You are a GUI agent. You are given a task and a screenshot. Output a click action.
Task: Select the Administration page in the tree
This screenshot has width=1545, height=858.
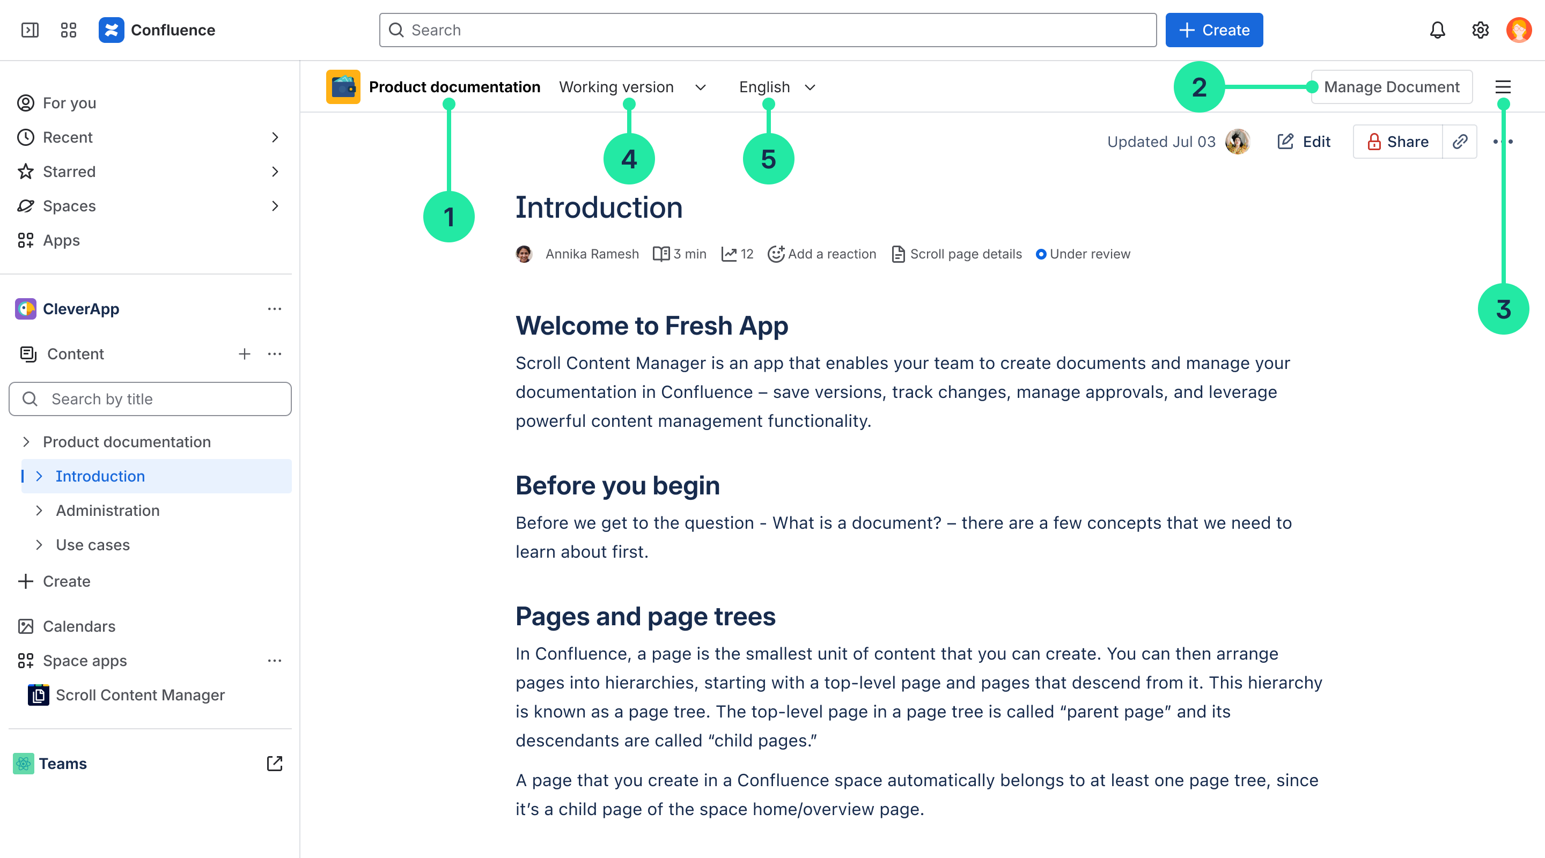108,511
